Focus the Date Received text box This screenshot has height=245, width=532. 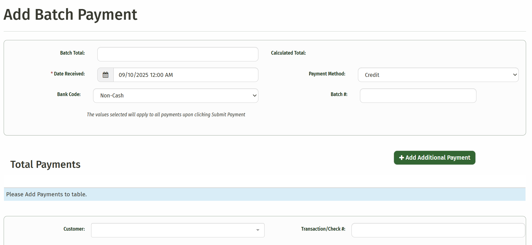186,75
